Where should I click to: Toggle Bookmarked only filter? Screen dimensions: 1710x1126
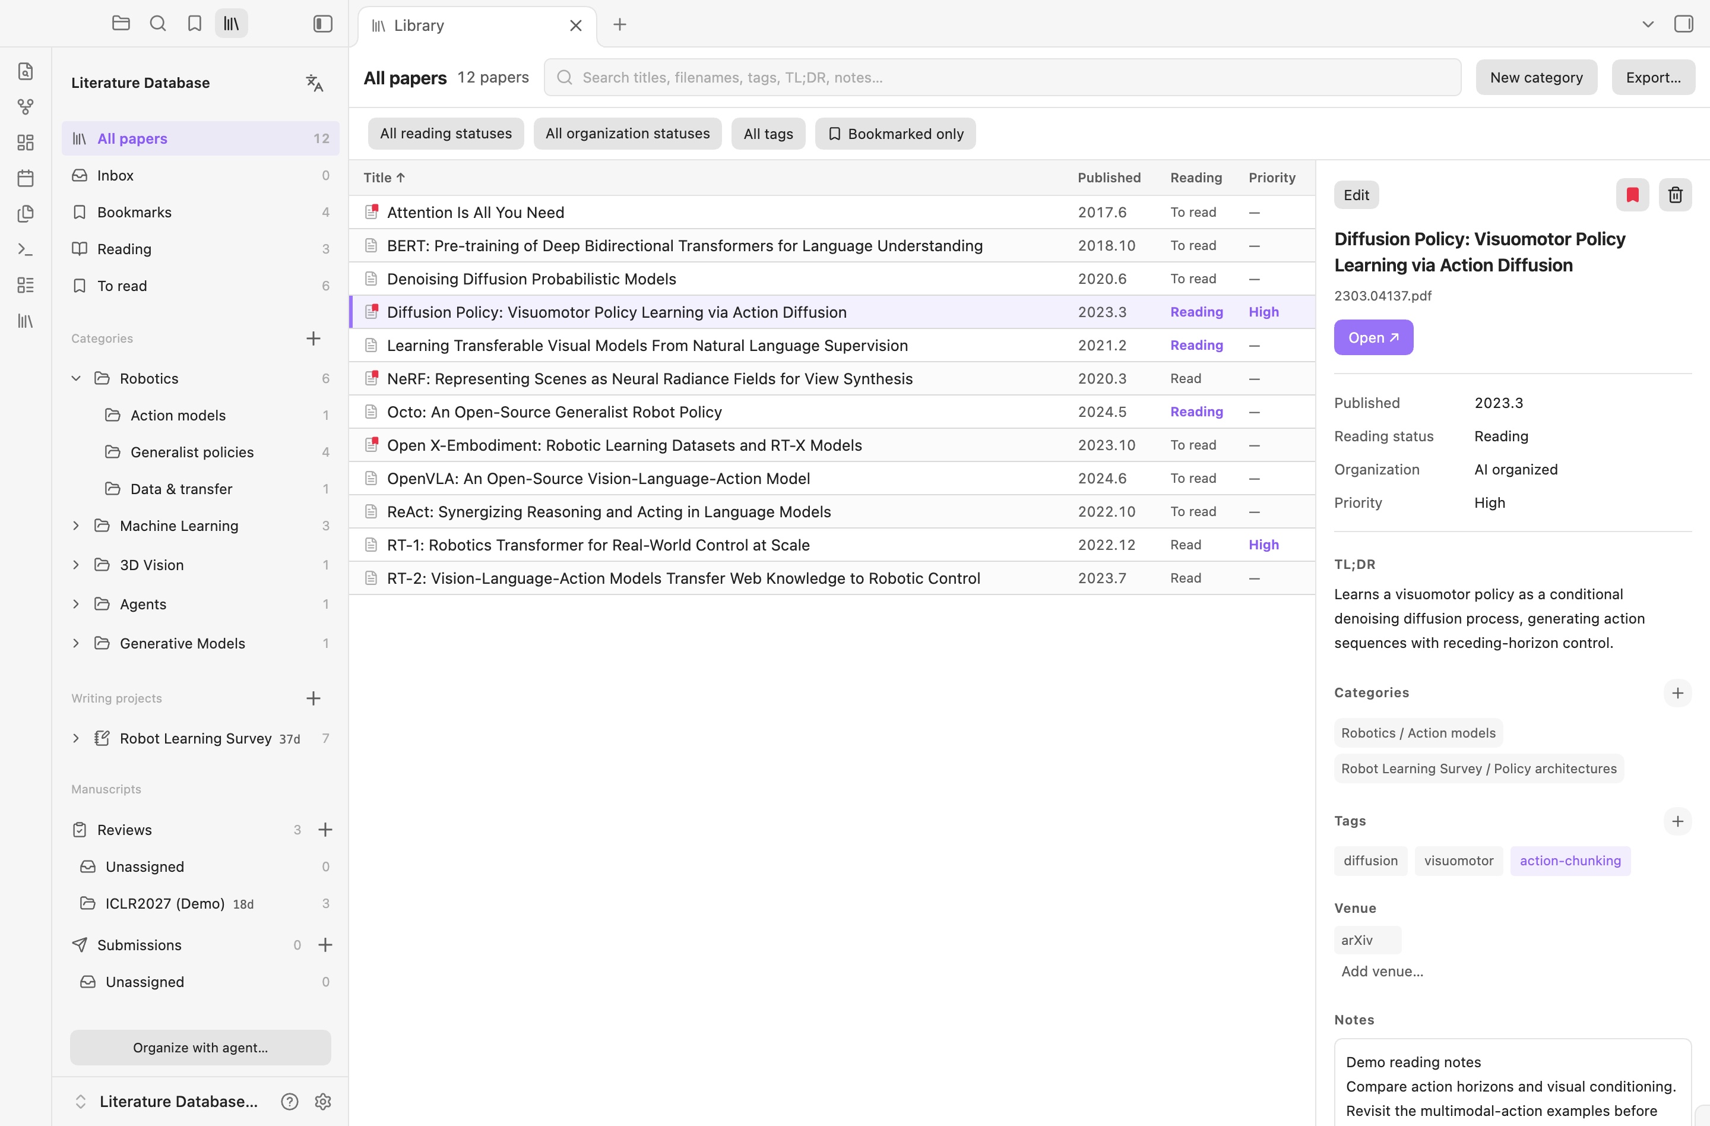895,134
